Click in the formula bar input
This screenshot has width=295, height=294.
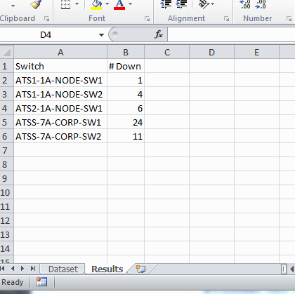point(231,35)
